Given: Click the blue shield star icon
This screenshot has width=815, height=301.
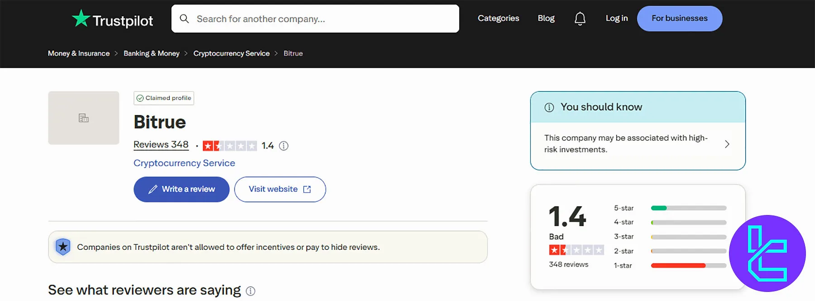Looking at the screenshot, I should click(63, 247).
